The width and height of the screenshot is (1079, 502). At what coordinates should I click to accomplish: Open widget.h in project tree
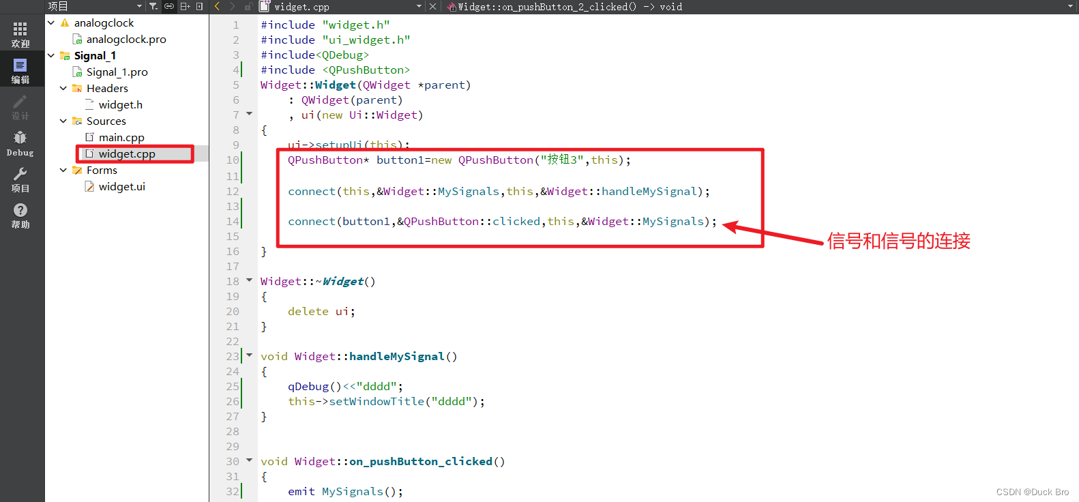121,104
